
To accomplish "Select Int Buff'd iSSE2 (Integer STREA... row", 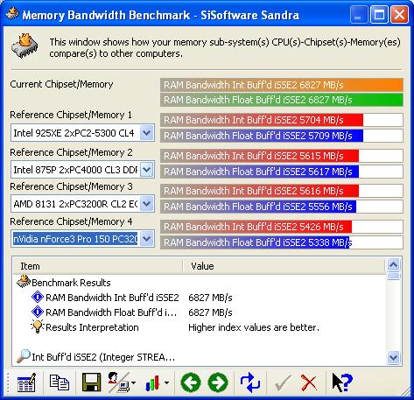I will (200, 357).
